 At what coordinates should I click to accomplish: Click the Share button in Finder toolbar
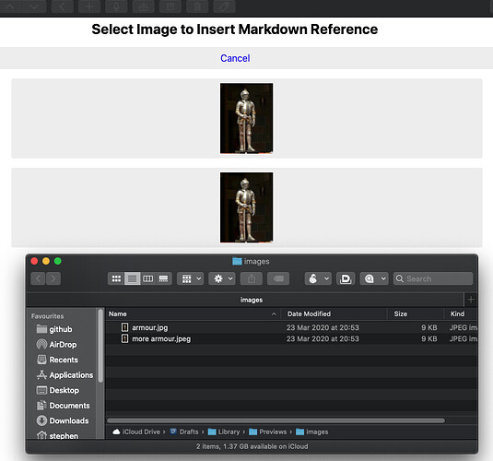pos(252,278)
